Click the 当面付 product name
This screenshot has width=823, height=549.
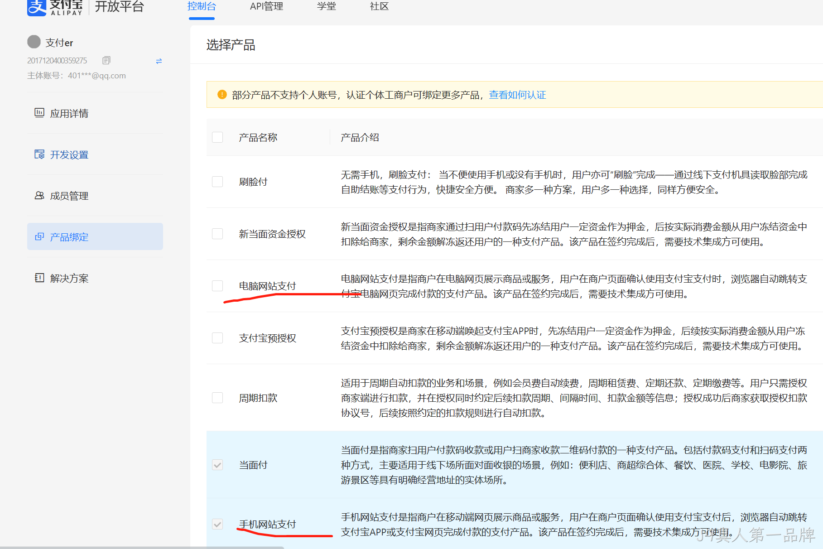[x=253, y=465]
